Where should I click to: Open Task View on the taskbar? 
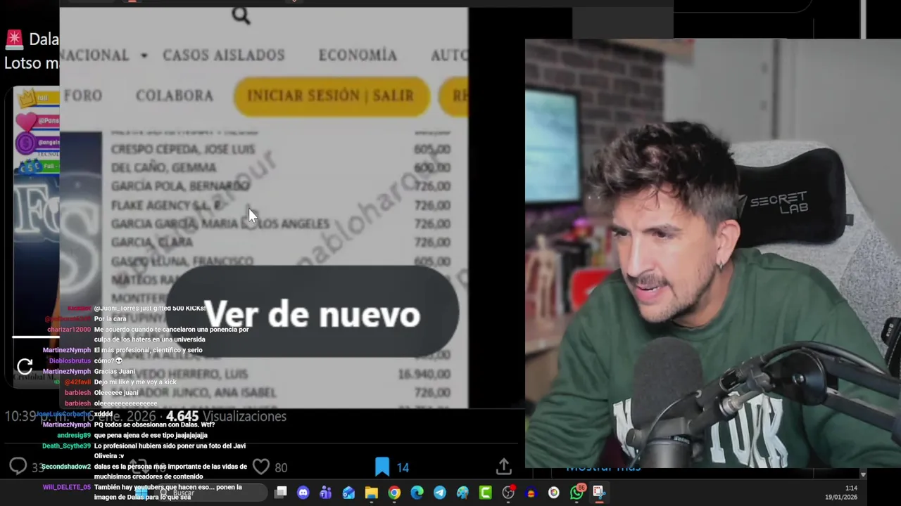tap(280, 492)
